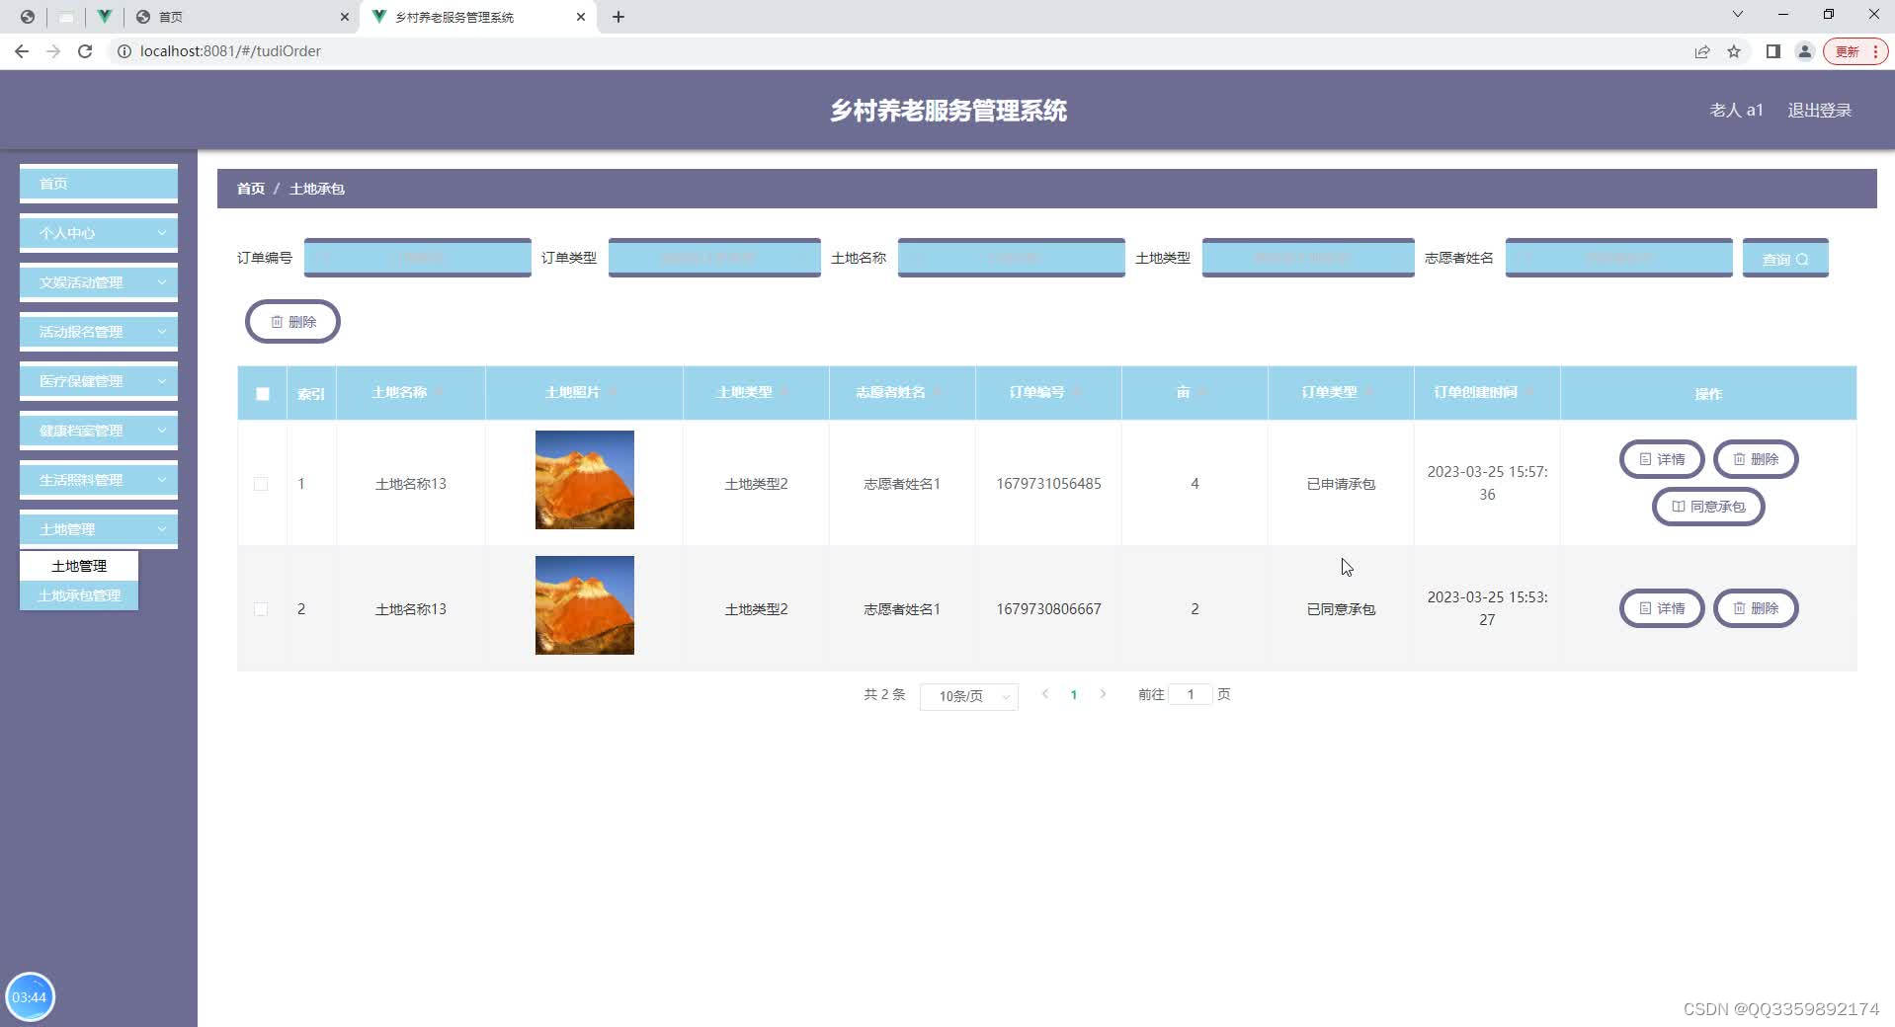Click the 更新 browser update button
The height and width of the screenshot is (1027, 1895).
coord(1855,51)
